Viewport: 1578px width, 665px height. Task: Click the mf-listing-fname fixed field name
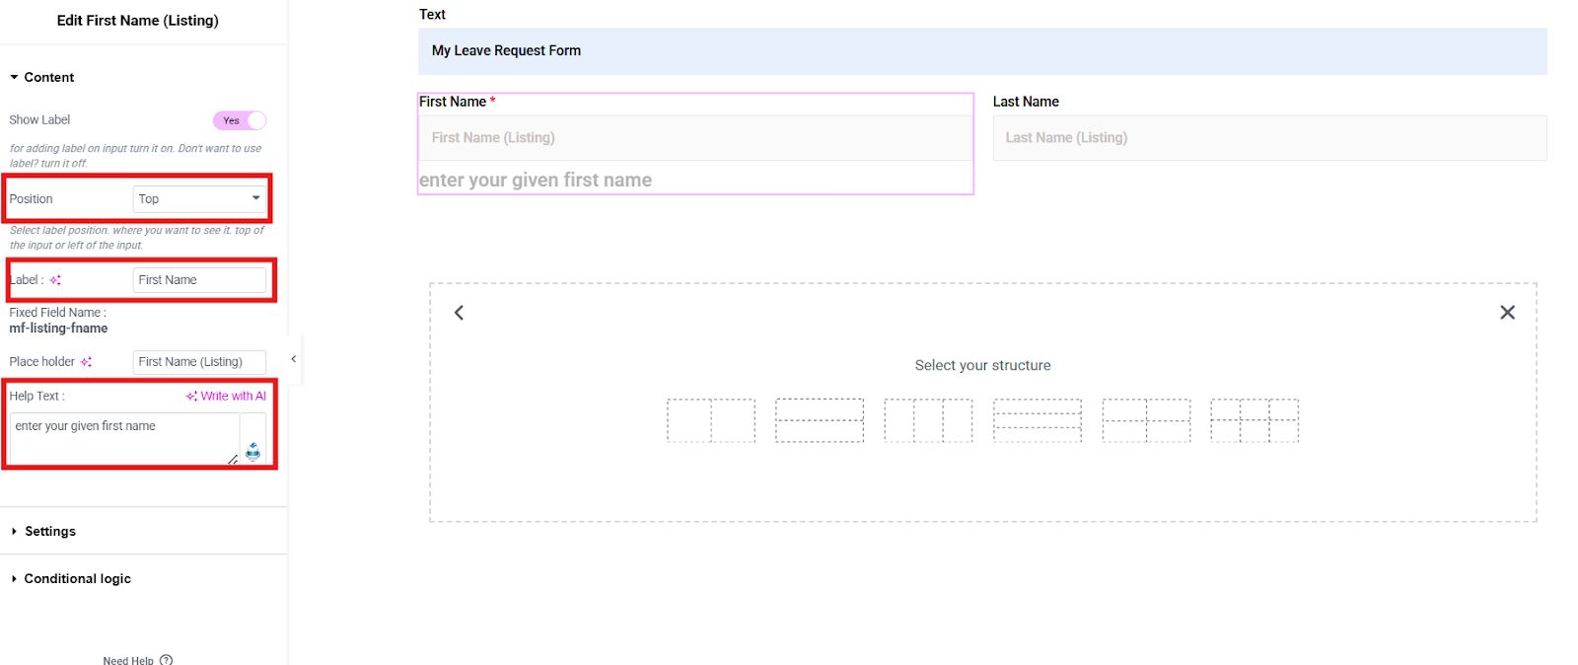pos(58,329)
